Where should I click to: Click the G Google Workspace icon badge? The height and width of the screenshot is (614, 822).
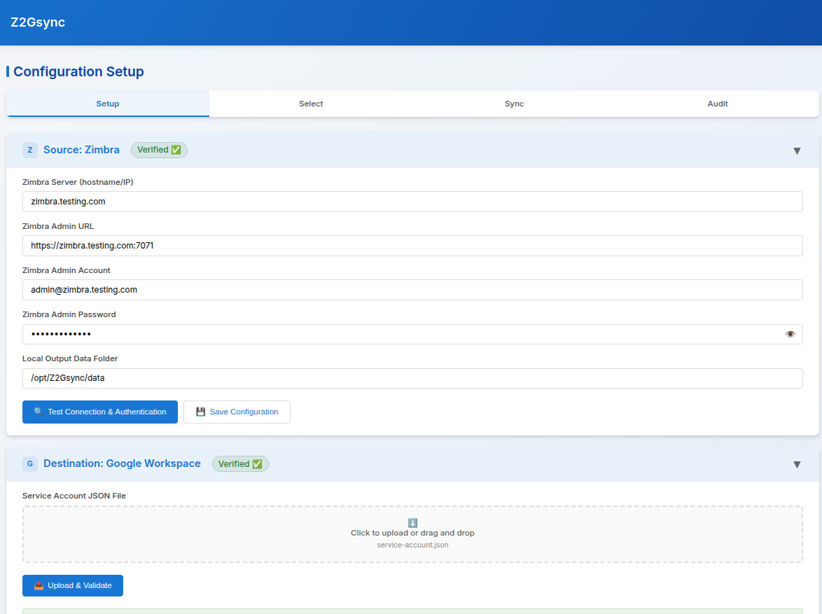point(29,463)
